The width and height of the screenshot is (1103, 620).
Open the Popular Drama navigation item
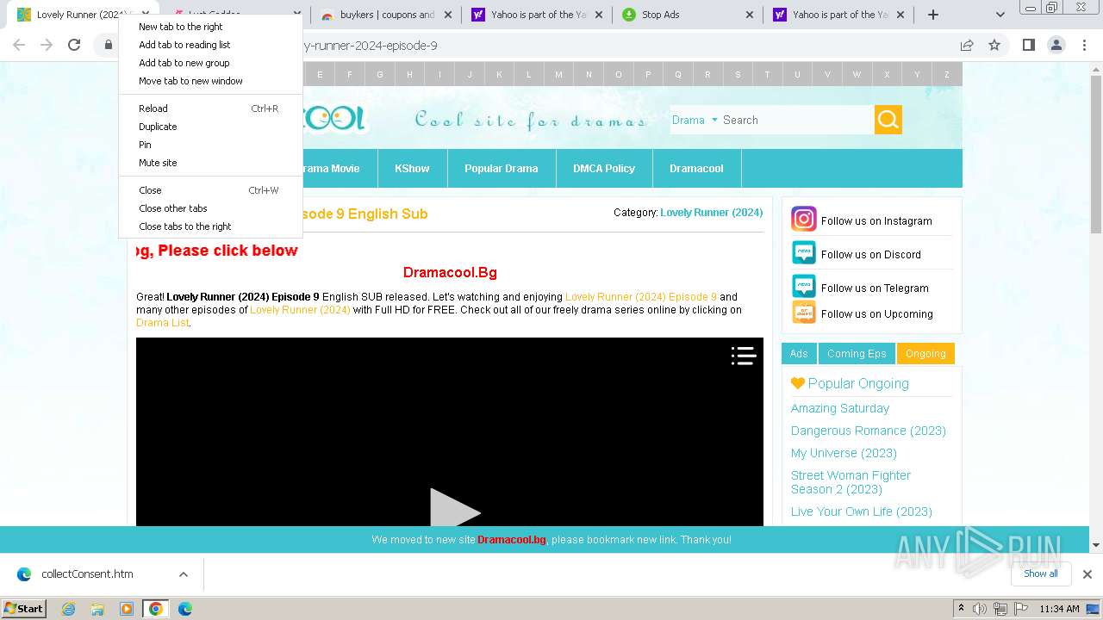[501, 168]
